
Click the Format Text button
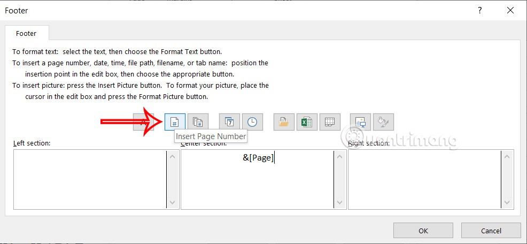(x=143, y=122)
